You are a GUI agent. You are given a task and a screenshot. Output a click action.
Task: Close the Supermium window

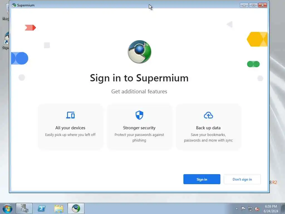263,5
